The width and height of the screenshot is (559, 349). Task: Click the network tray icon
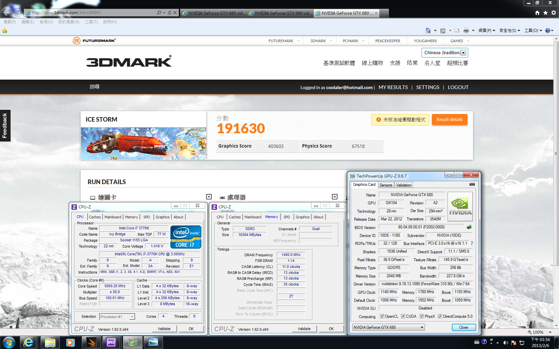(522, 343)
